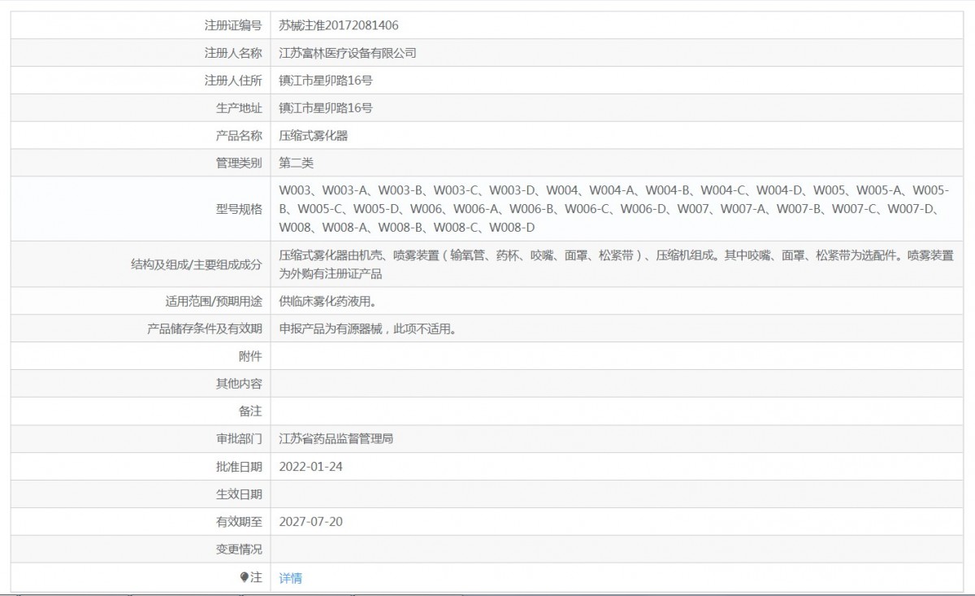Click the 型号规格 label
Image resolution: width=975 pixels, height=596 pixels.
[x=239, y=209]
